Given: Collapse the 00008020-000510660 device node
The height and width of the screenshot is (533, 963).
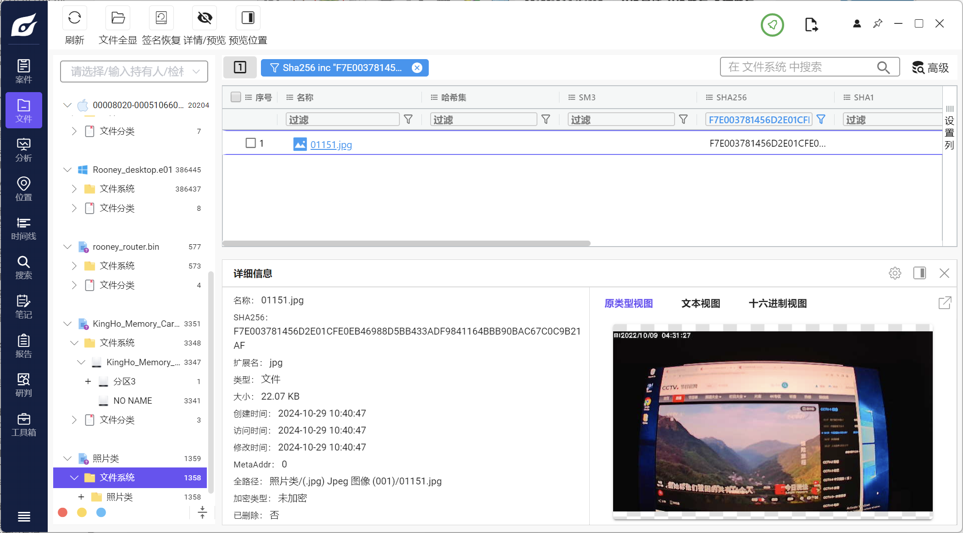Looking at the screenshot, I should [x=67, y=105].
